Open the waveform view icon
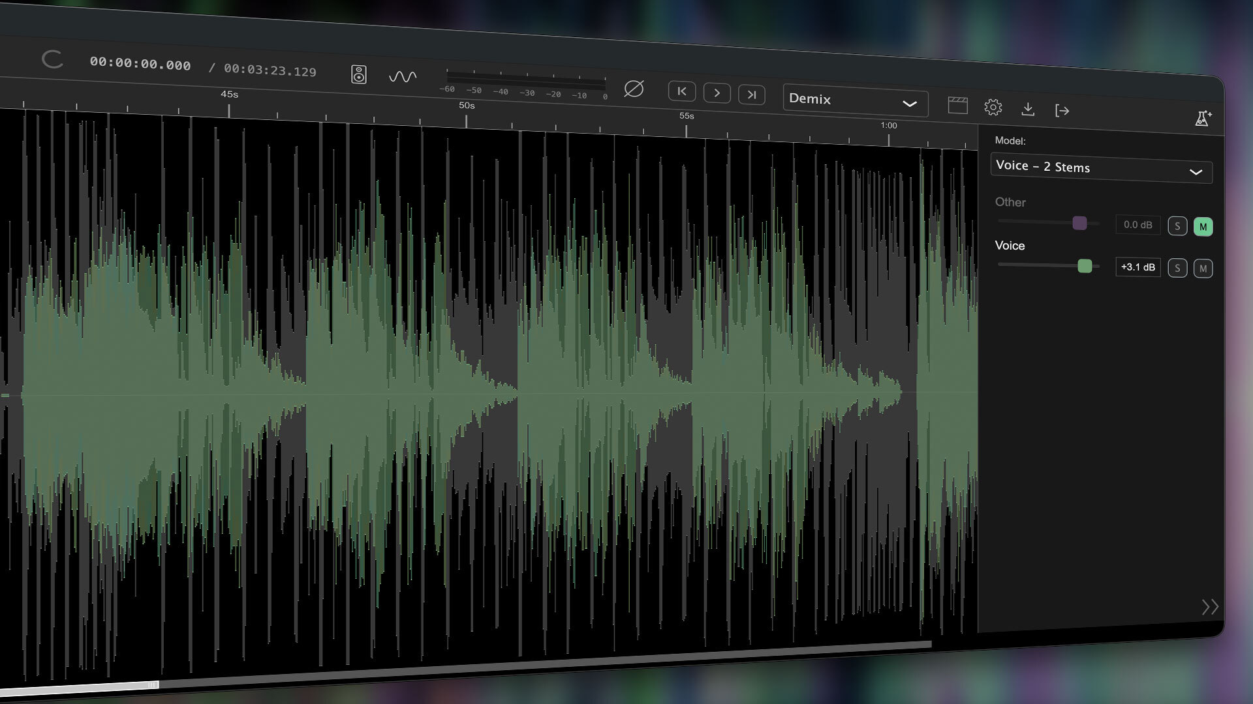This screenshot has width=1253, height=704. pyautogui.click(x=403, y=76)
